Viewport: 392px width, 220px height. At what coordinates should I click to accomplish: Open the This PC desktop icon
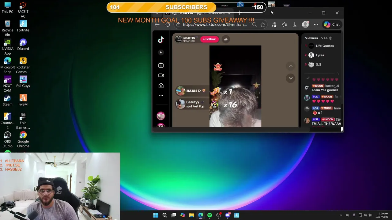coord(7,8)
